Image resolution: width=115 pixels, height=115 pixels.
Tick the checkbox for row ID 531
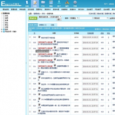(x=30, y=66)
